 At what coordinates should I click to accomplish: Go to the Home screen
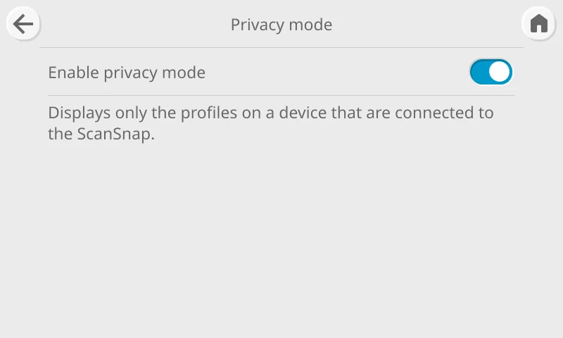coord(538,25)
